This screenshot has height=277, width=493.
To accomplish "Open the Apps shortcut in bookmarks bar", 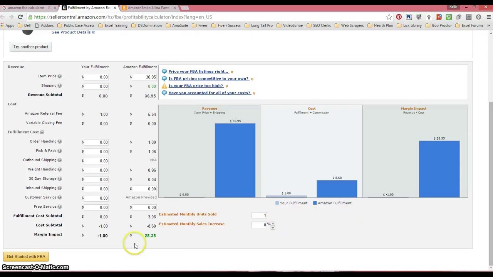I will 7,25.
